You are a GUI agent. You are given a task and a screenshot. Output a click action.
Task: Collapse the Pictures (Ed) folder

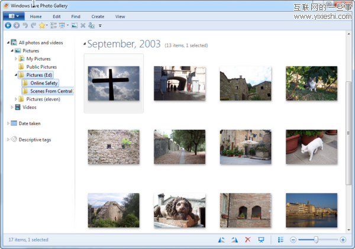[16, 75]
